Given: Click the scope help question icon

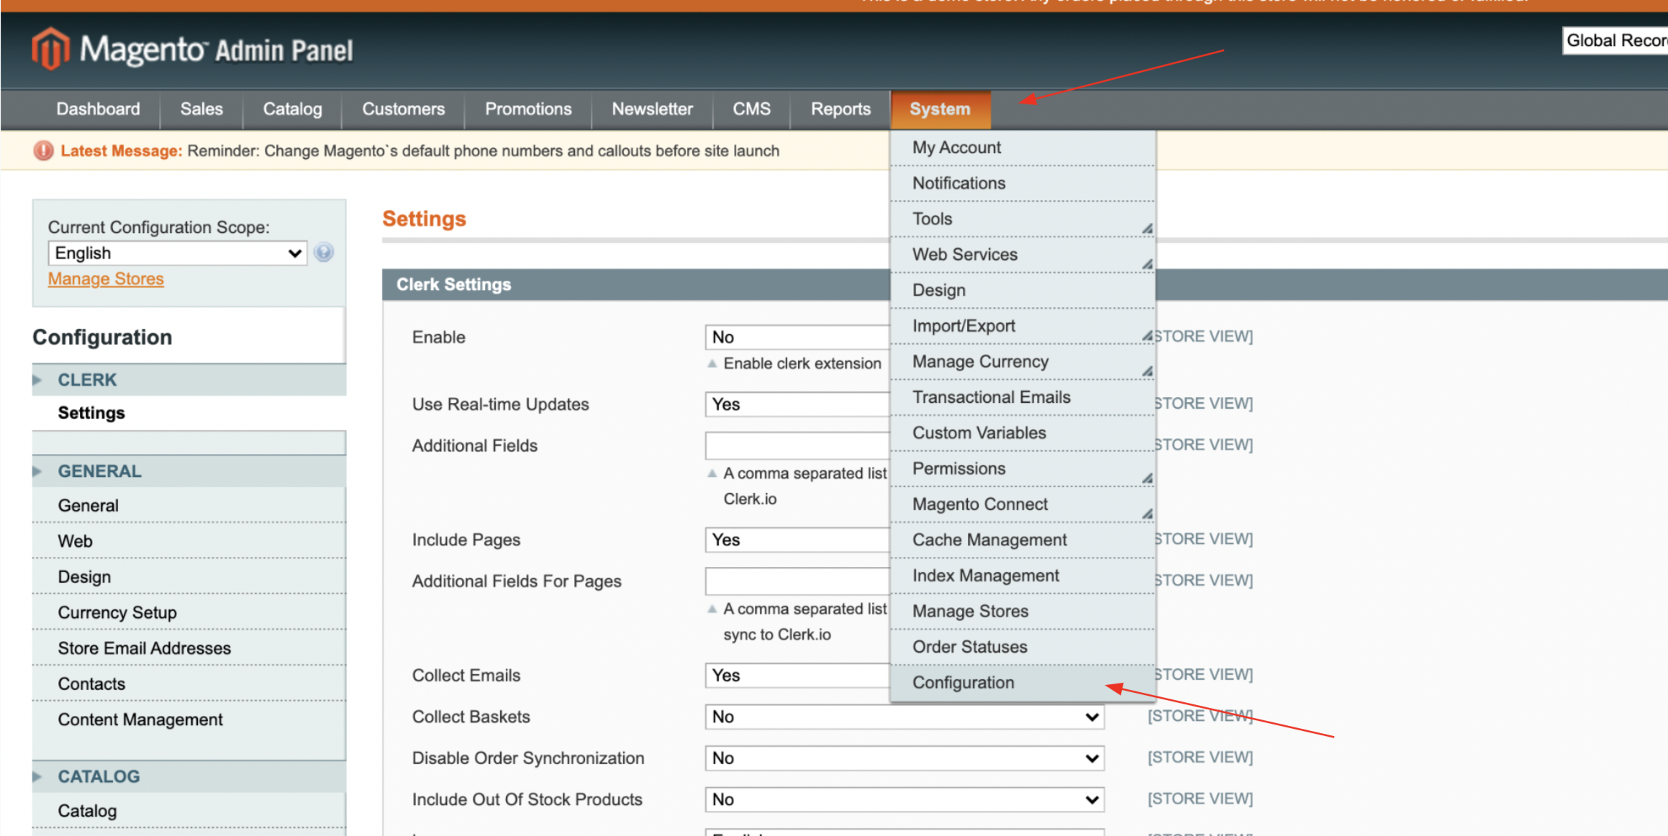Looking at the screenshot, I should (324, 253).
